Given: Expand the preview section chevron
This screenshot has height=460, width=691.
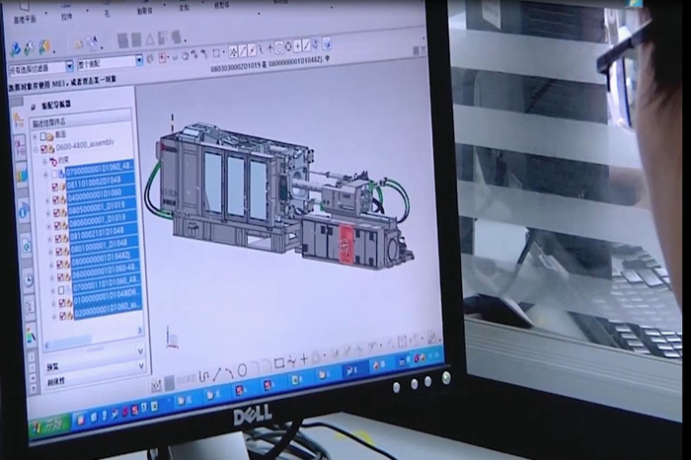Looking at the screenshot, I should point(140,366).
